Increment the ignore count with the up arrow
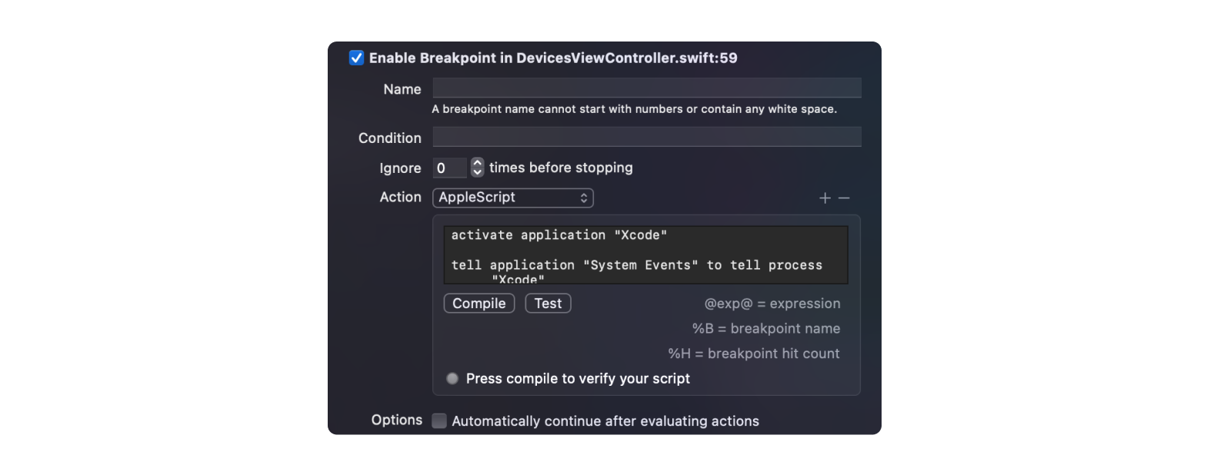 [x=477, y=163]
